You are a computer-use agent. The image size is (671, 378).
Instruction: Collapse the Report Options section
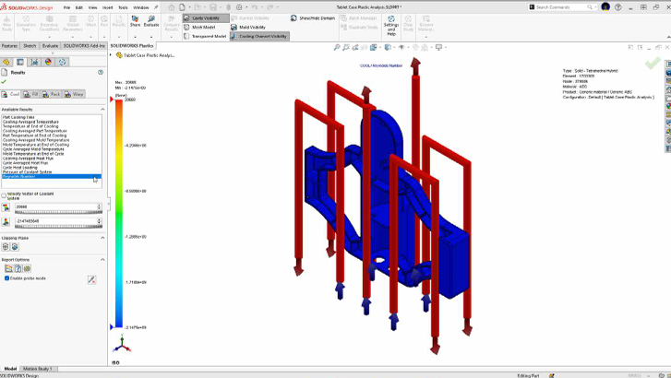pos(102,260)
